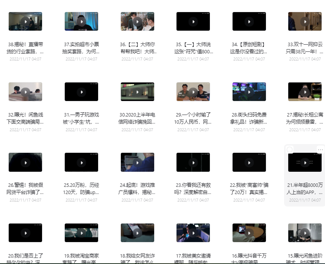Click play button on video 28 街头扫码

pyautogui.click(x=249, y=92)
